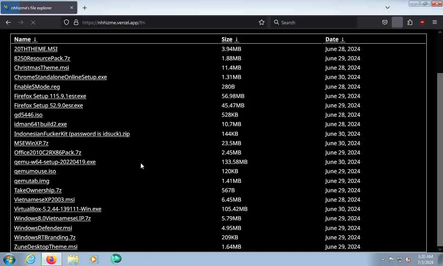Go forward with the Firefox forward arrow

(x=21, y=22)
